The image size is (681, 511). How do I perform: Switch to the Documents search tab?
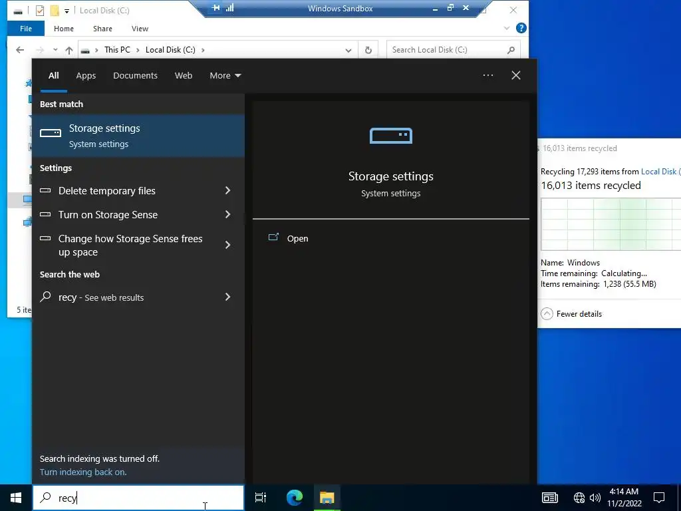[135, 76]
